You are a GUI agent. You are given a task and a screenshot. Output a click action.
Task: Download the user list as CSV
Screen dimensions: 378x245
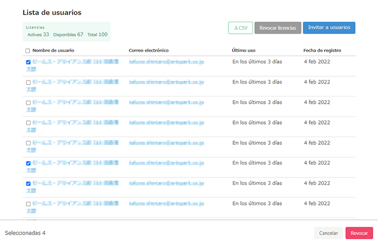240,28
